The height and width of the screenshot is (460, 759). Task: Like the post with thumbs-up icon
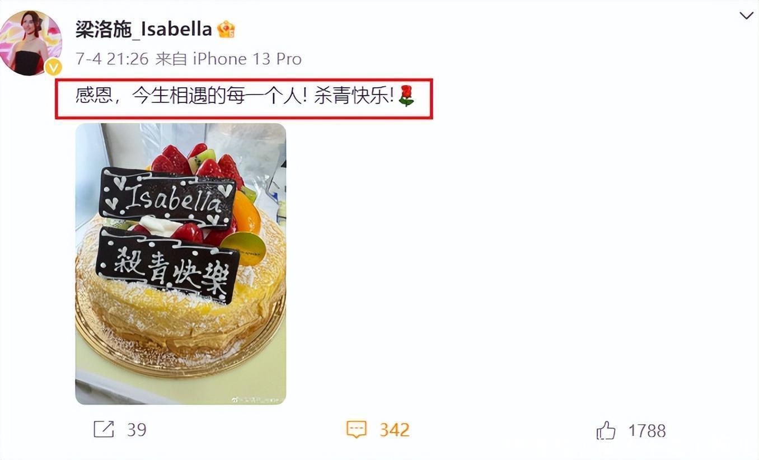tap(606, 430)
